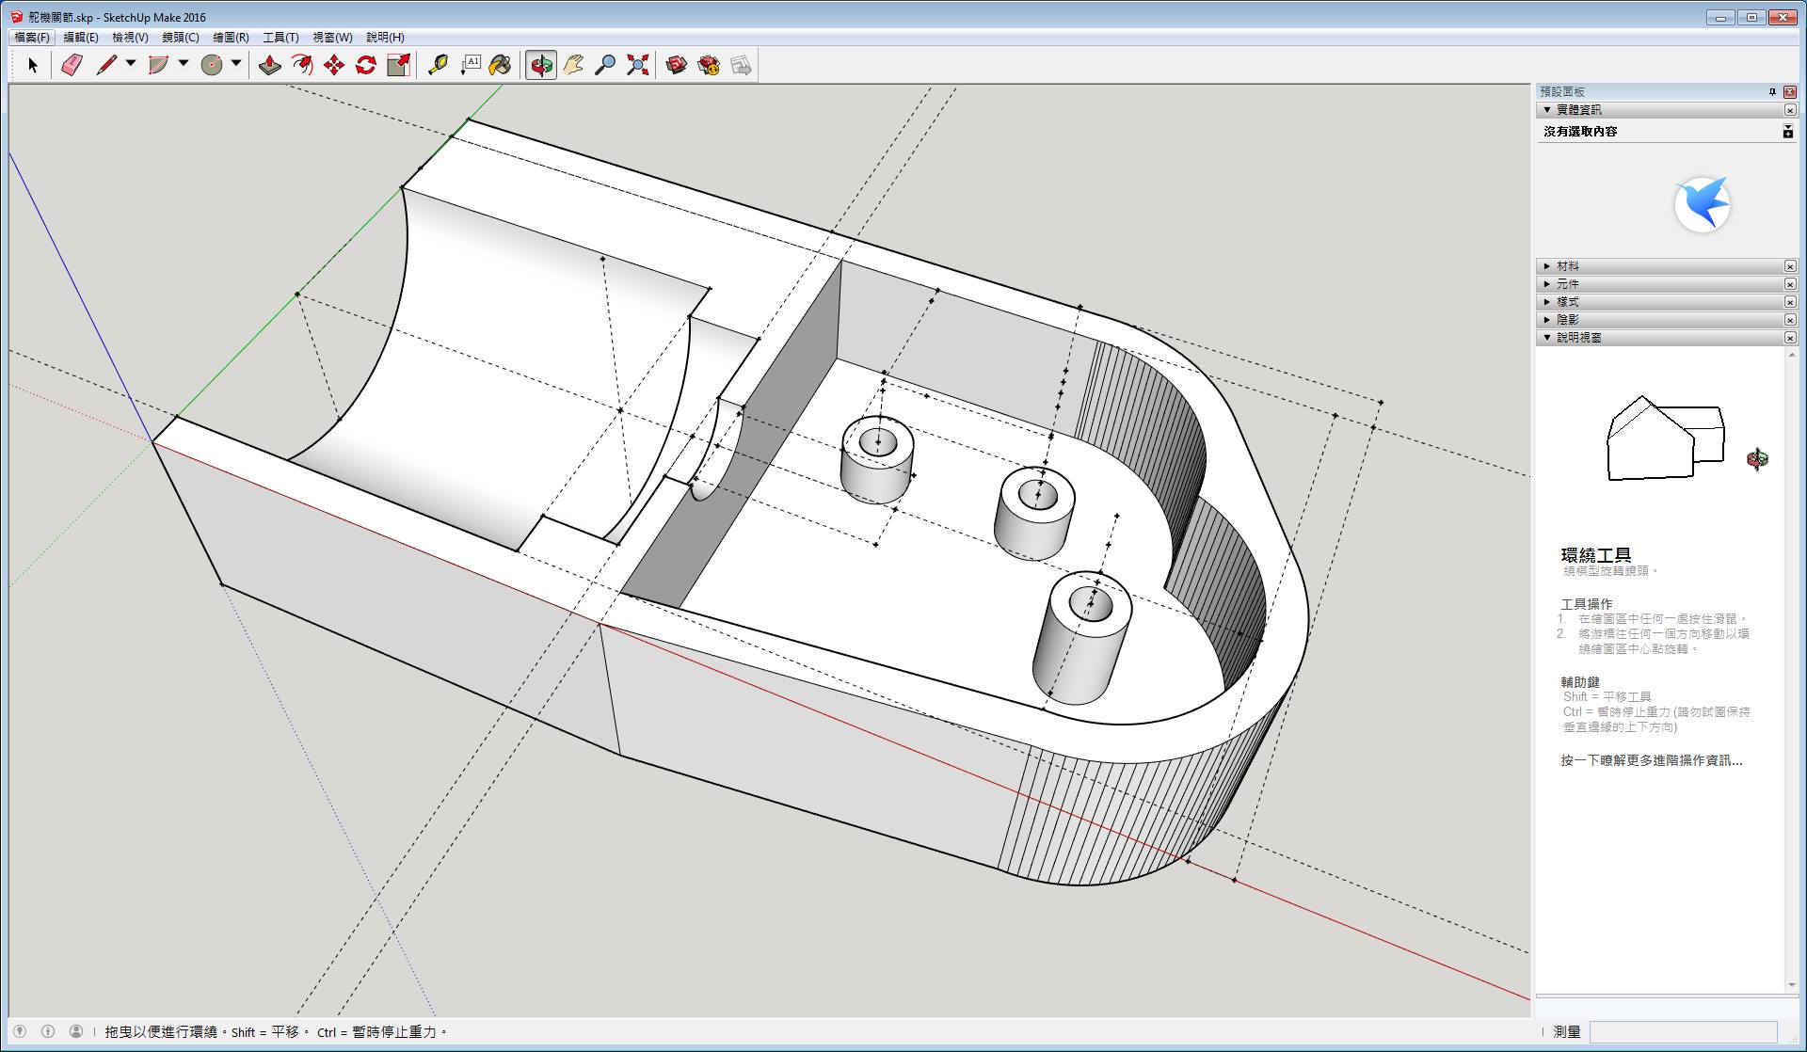
Task: Open the 檔案(F) menu
Action: tap(32, 38)
